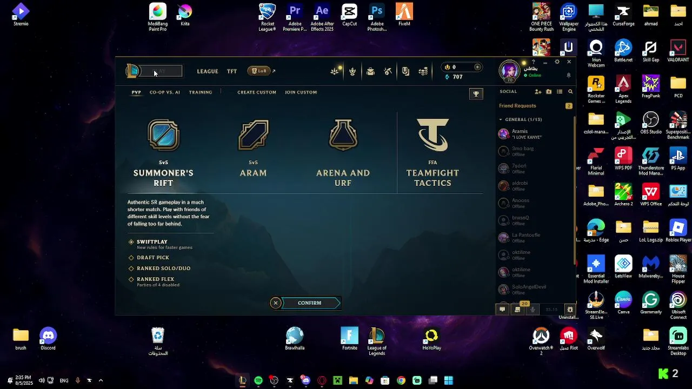The width and height of the screenshot is (692, 389).
Task: Click the plus button to purchase RP
Action: pyautogui.click(x=477, y=67)
